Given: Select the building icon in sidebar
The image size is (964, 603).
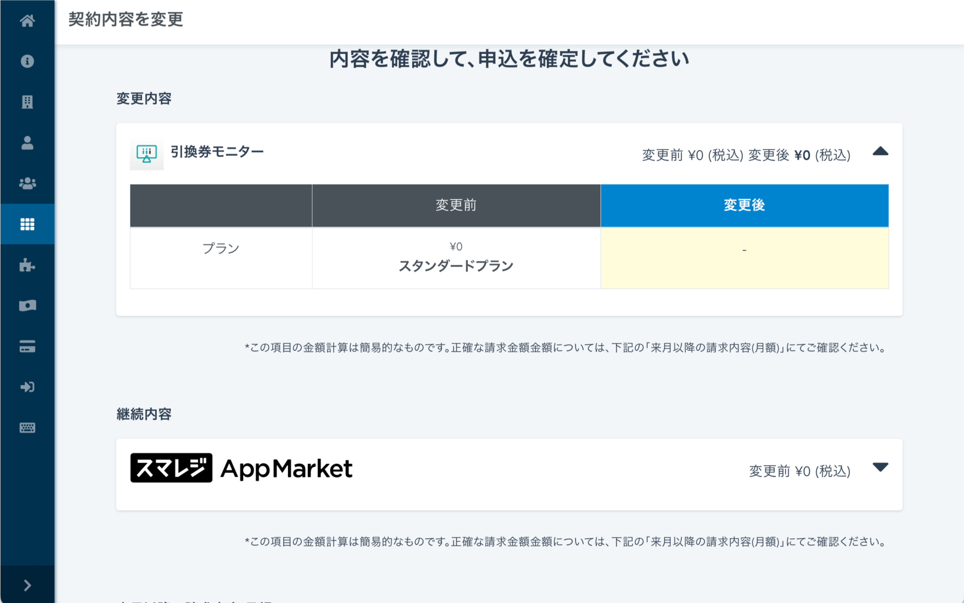Looking at the screenshot, I should click(27, 102).
